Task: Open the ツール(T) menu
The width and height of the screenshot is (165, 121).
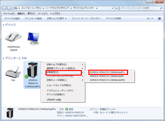Action: [43, 13]
